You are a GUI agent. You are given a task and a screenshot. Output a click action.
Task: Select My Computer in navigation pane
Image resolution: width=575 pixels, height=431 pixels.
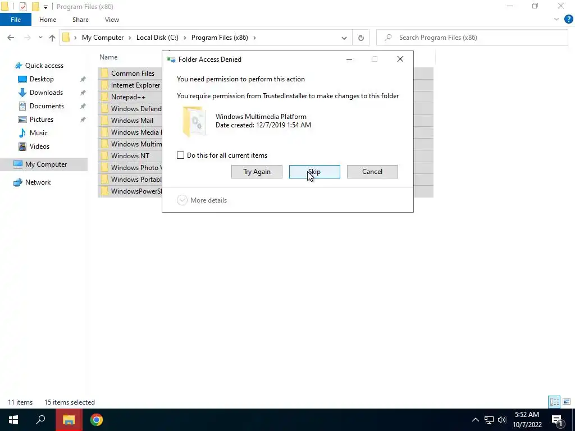[x=44, y=164]
